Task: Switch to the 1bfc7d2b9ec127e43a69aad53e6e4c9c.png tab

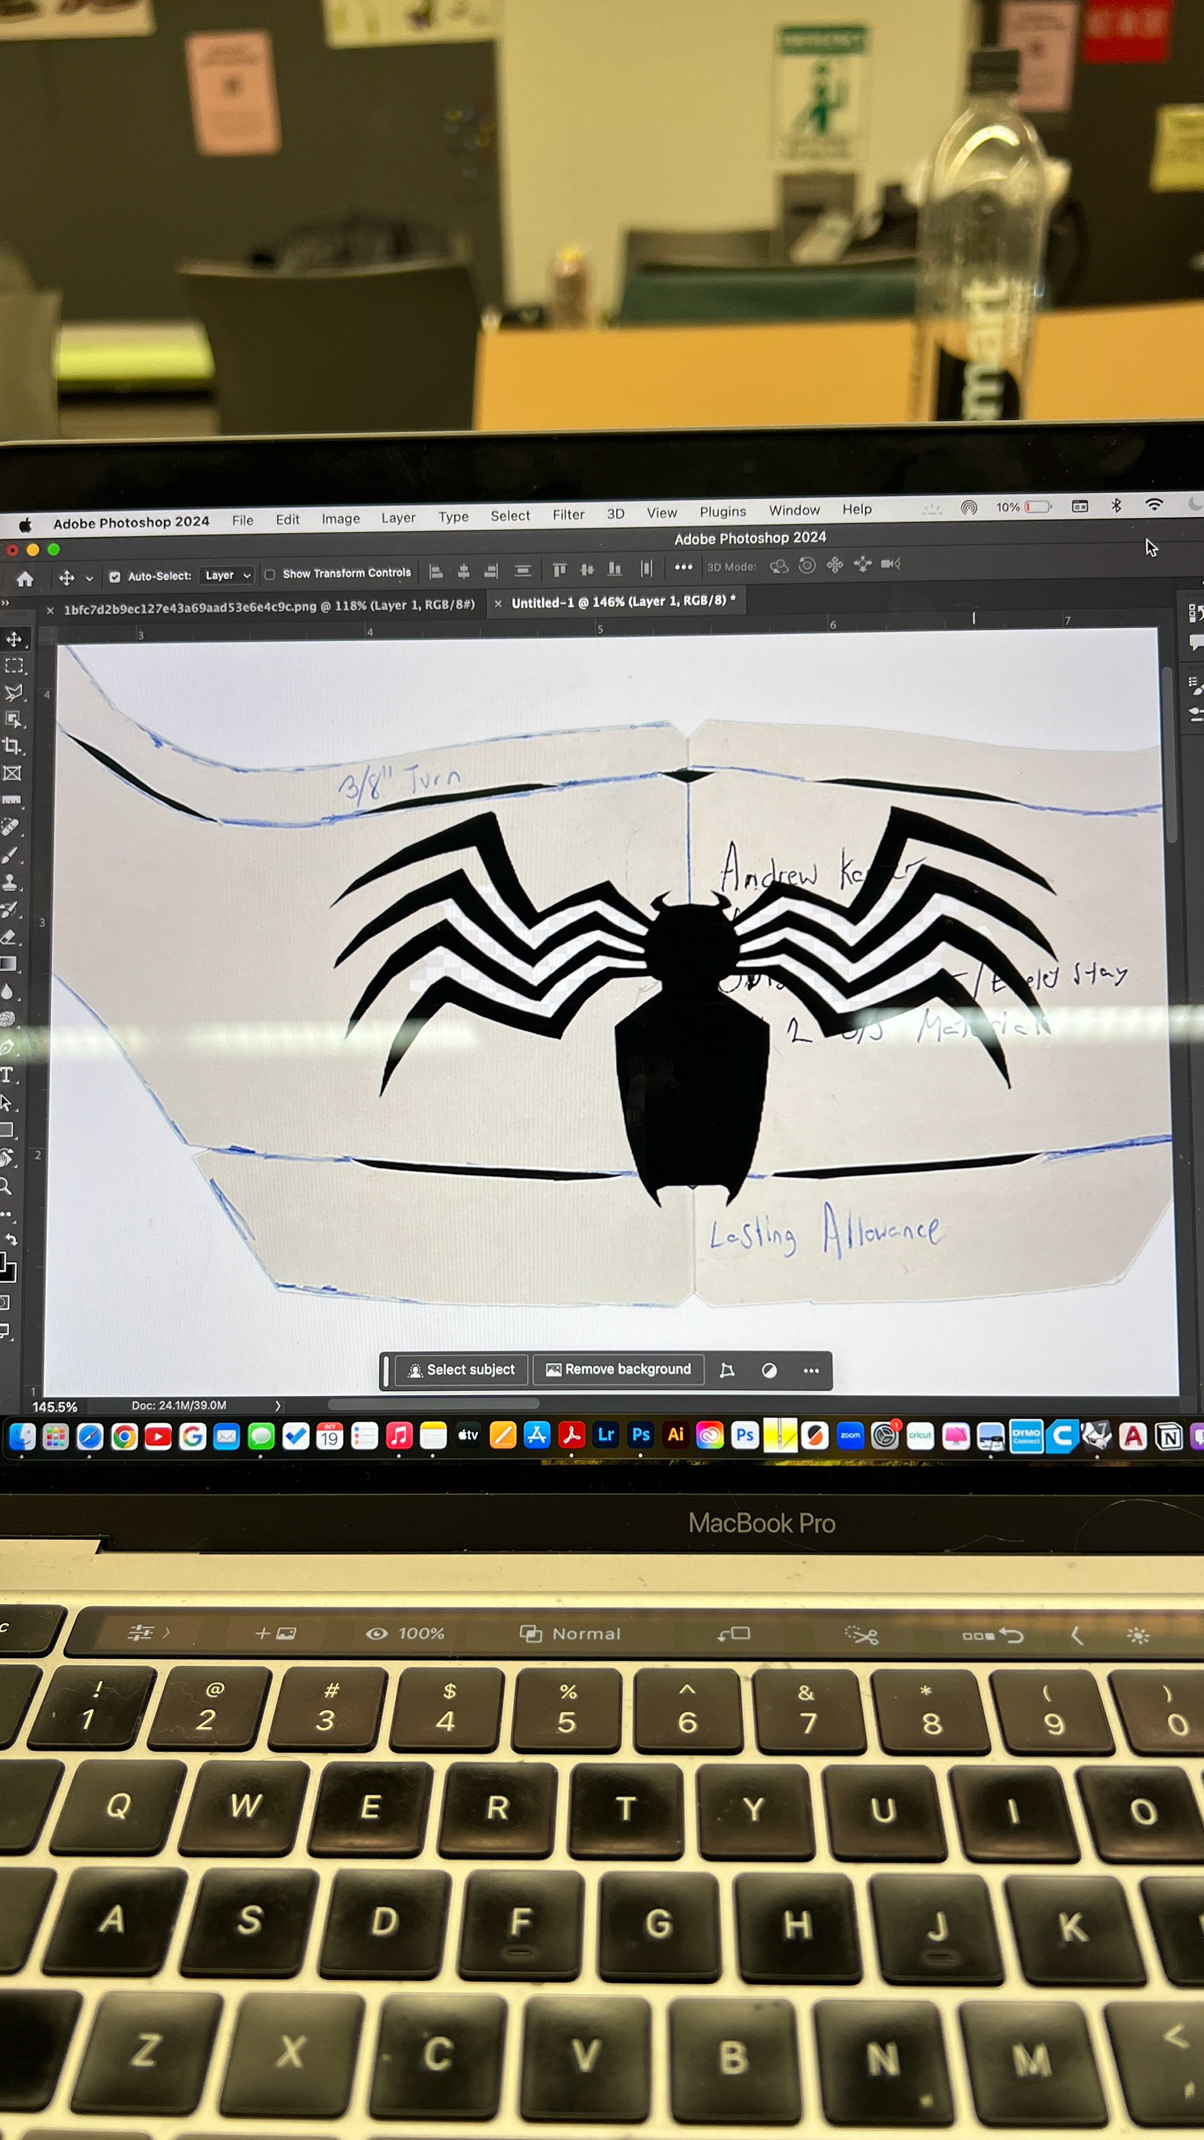Action: 268,606
